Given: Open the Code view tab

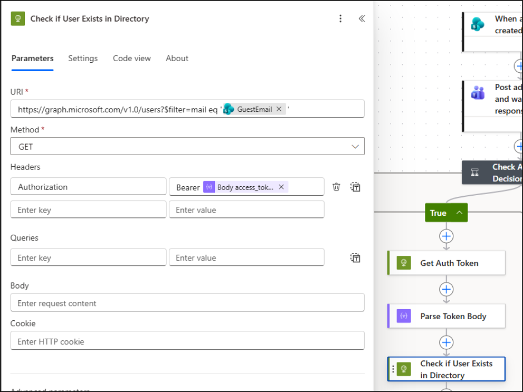Looking at the screenshot, I should click(x=131, y=58).
